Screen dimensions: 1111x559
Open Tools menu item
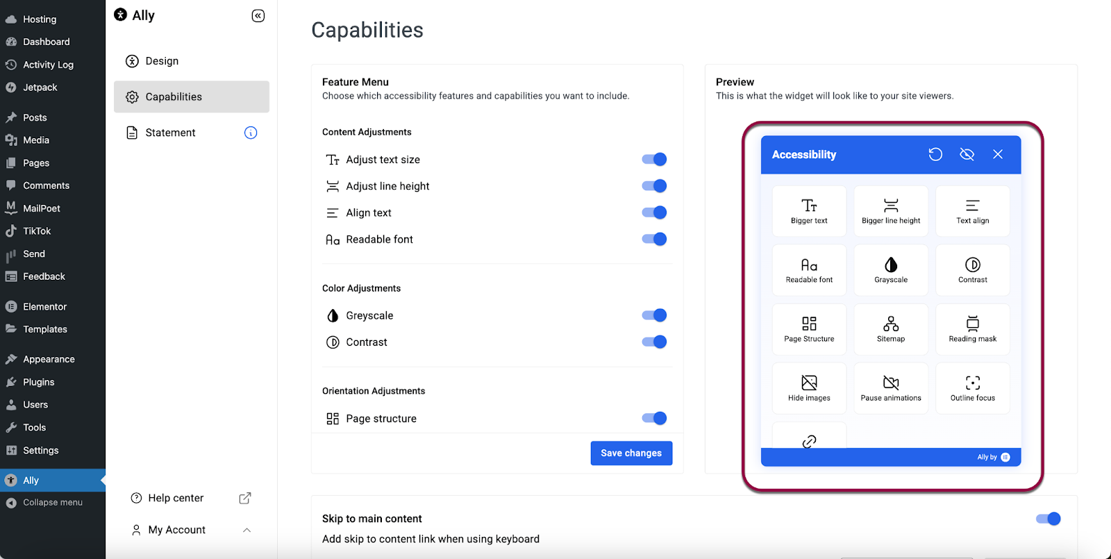coord(53,428)
